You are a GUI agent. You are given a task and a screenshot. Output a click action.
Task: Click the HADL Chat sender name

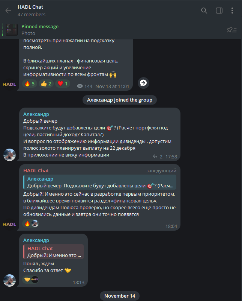click(x=36, y=171)
